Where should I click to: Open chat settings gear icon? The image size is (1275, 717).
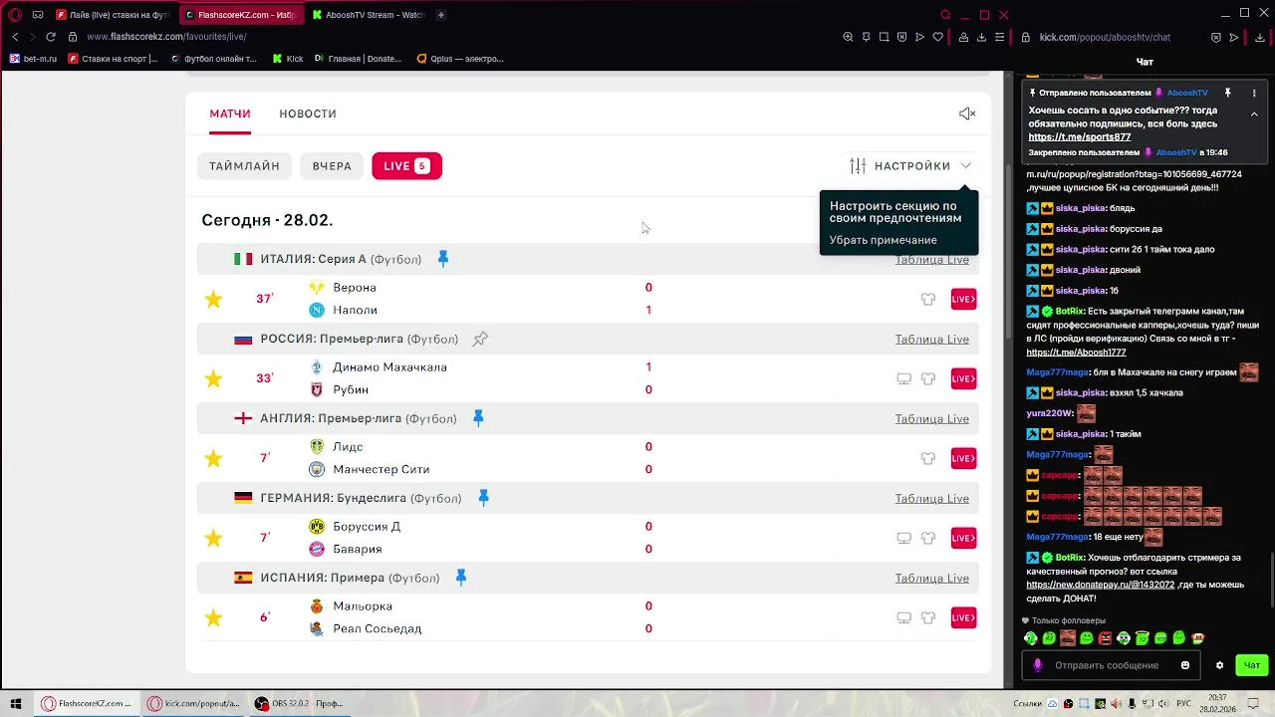[1219, 665]
